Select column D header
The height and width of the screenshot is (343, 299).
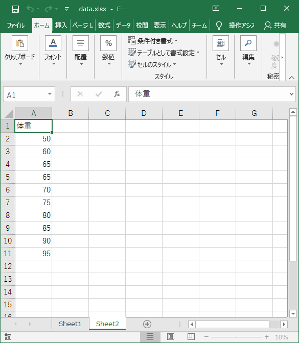(144, 113)
